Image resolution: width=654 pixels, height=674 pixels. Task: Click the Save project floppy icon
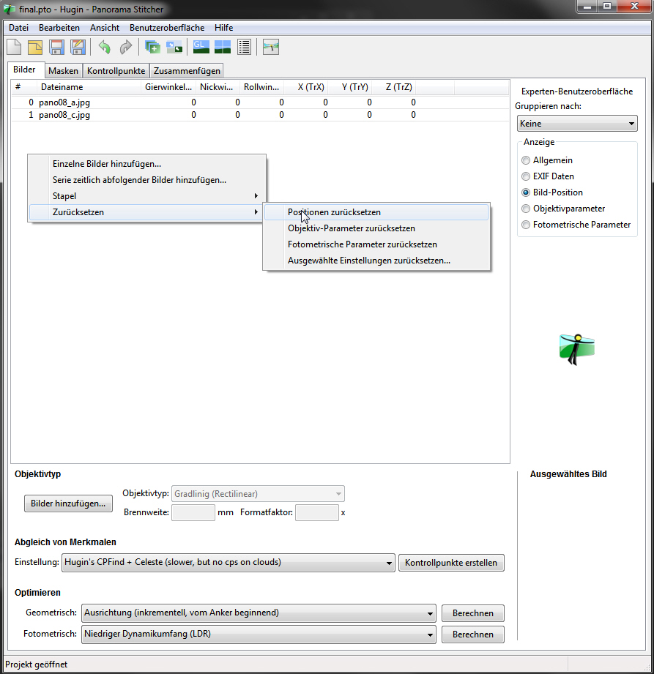pyautogui.click(x=56, y=48)
